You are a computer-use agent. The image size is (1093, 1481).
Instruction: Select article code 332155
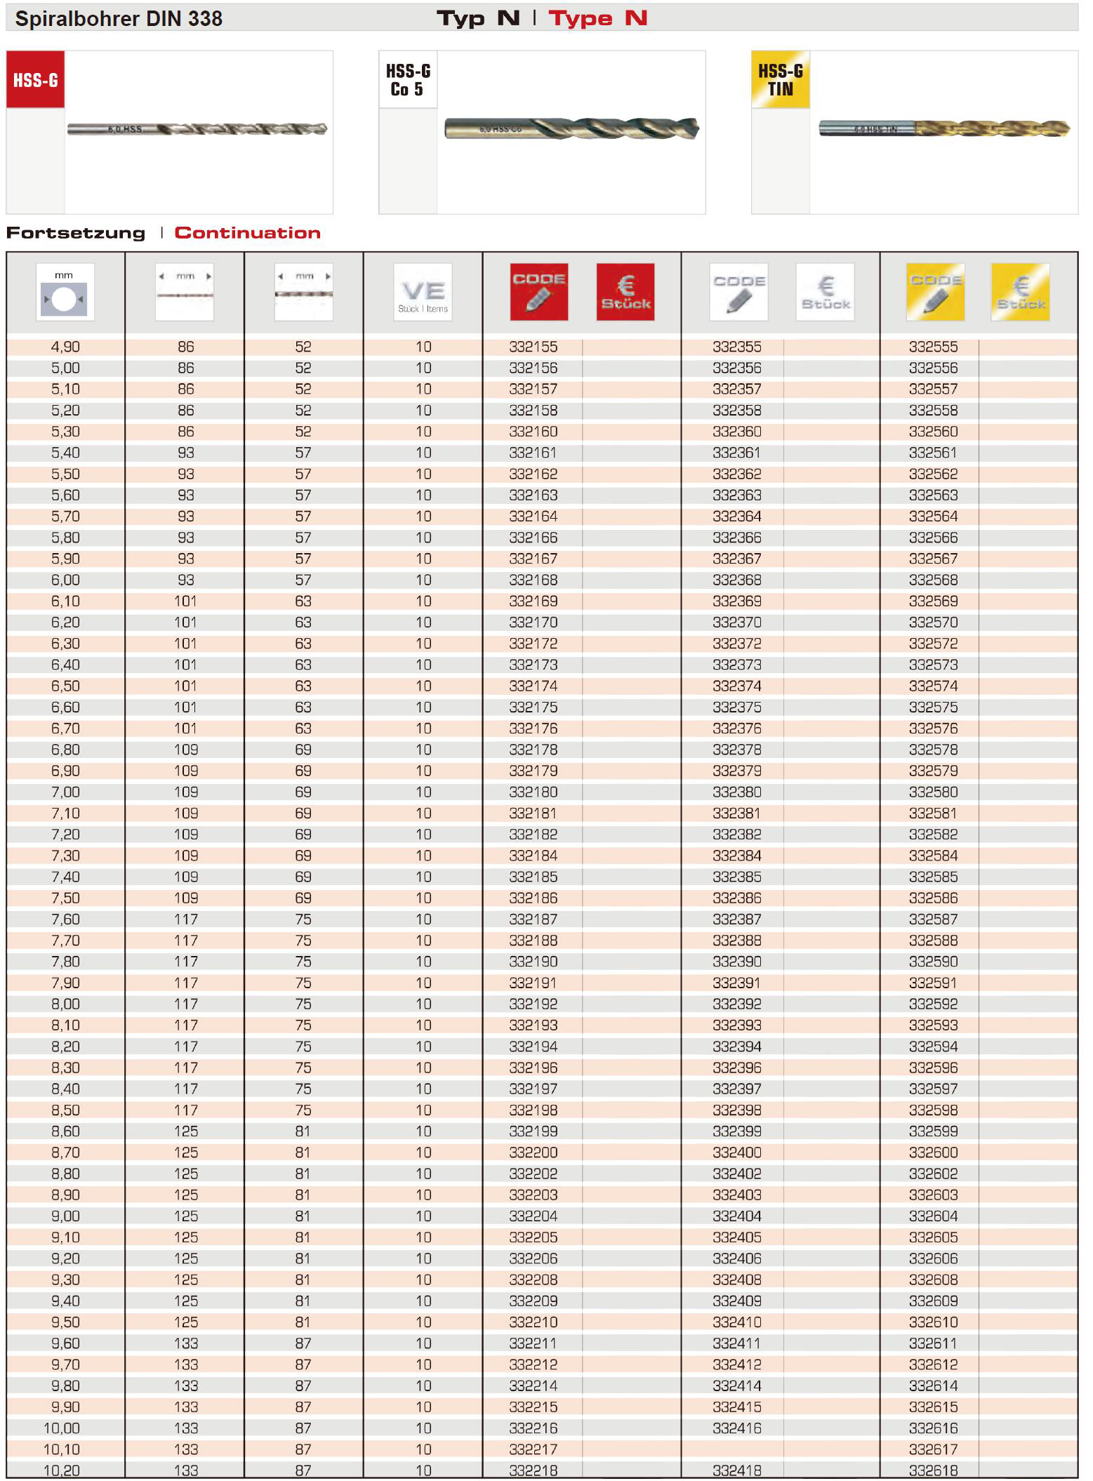pyautogui.click(x=533, y=347)
